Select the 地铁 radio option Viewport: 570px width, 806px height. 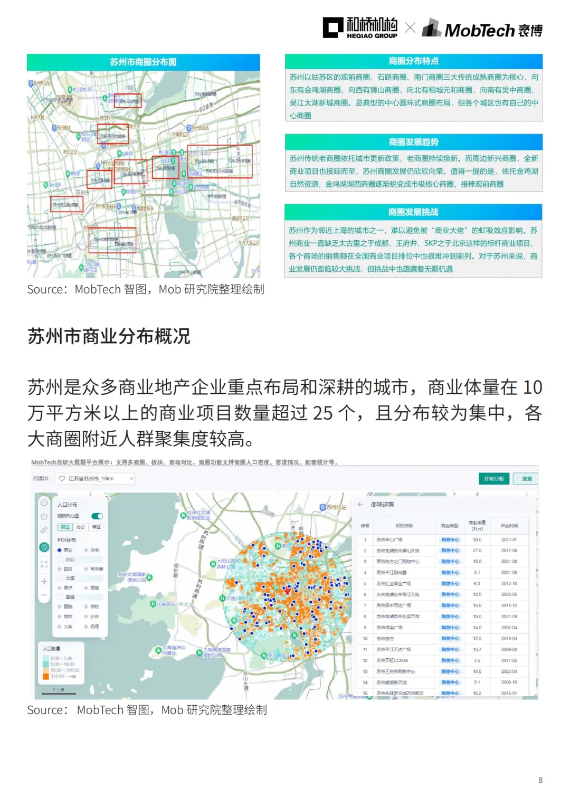pos(60,617)
